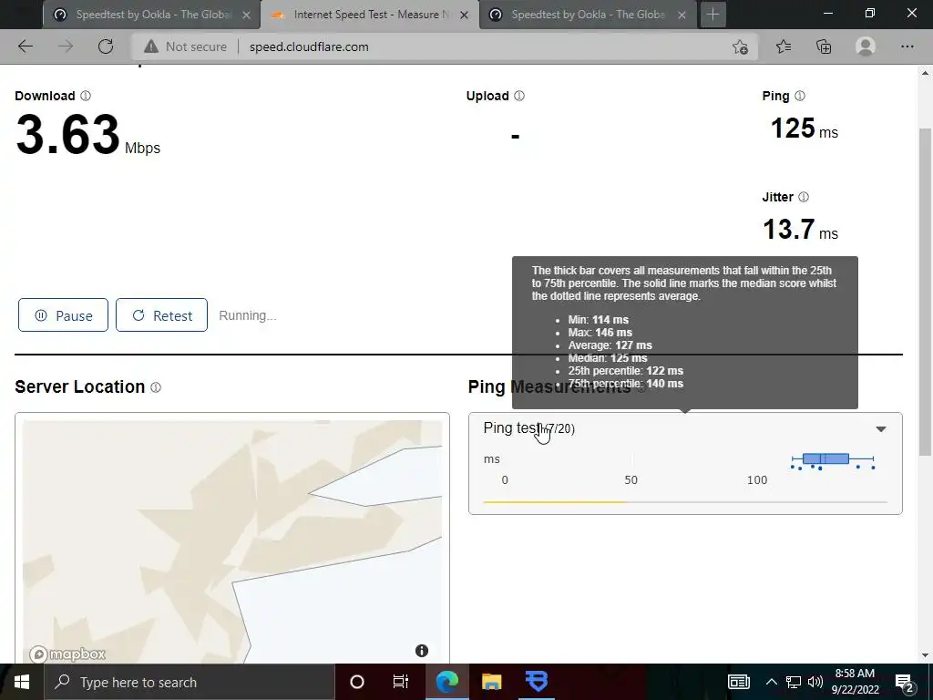The width and height of the screenshot is (933, 700).
Task: Click the Mapbox logo on map
Action: point(67,654)
